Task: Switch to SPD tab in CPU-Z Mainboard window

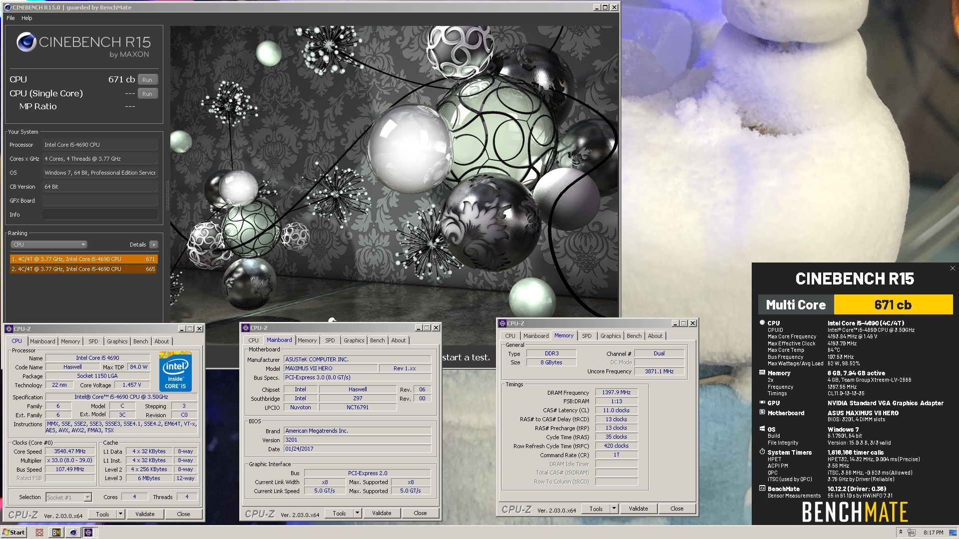Action: [x=330, y=340]
